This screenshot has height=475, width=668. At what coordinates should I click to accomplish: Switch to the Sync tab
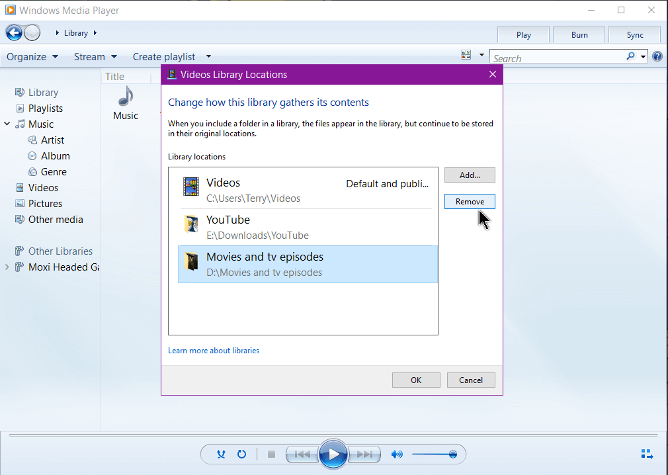pyautogui.click(x=635, y=35)
